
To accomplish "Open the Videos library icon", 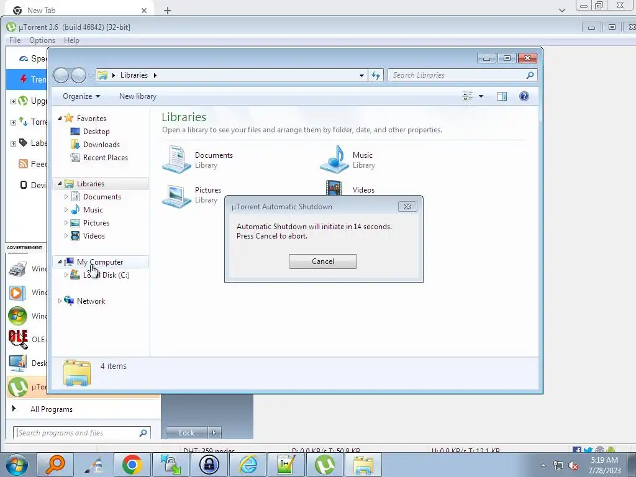I will 334,189.
